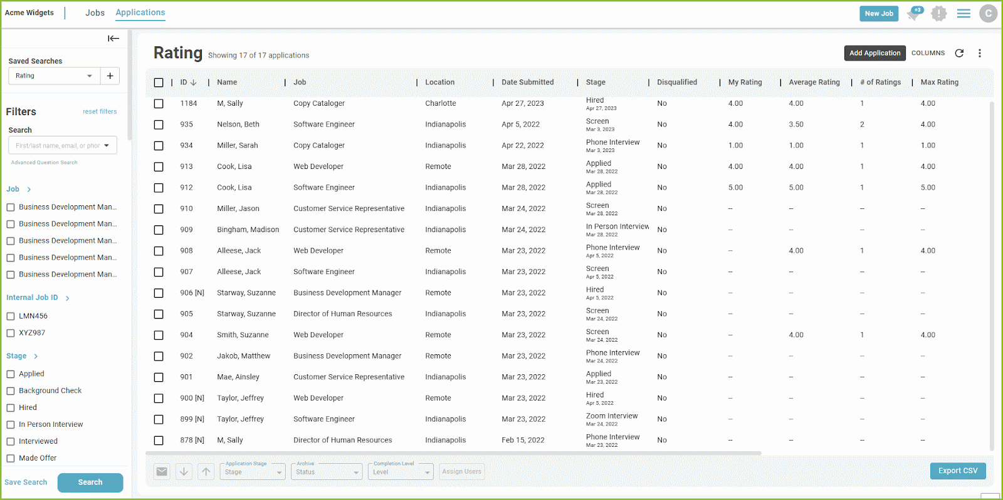Check the box for Nelson, Beth row

tap(159, 125)
